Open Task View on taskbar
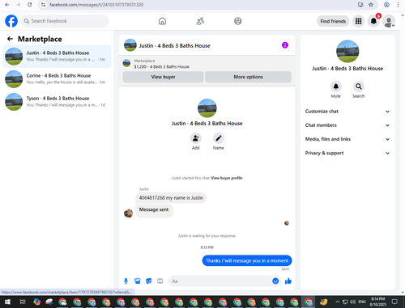The image size is (405, 308). (23, 302)
